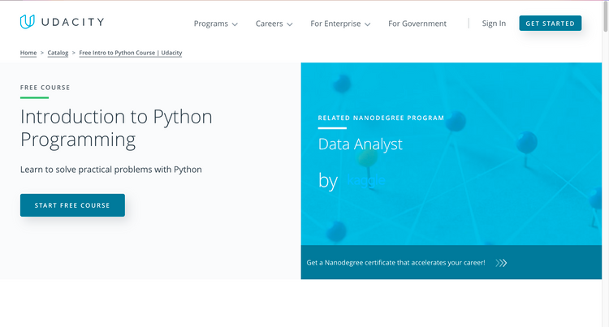Click the Learn to solve practical problems subtitle
This screenshot has height=327, width=609.
111,170
